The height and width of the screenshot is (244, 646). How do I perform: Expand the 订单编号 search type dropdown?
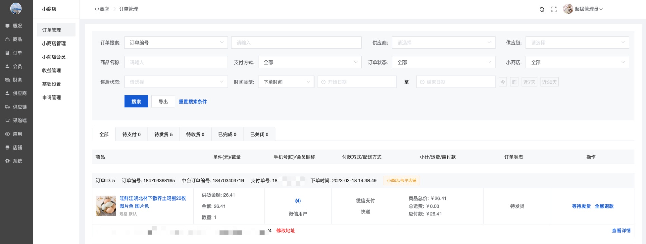[176, 43]
